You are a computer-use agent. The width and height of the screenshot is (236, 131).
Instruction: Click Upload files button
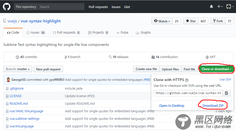(170, 69)
